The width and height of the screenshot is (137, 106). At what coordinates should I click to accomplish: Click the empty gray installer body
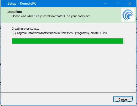68,68
